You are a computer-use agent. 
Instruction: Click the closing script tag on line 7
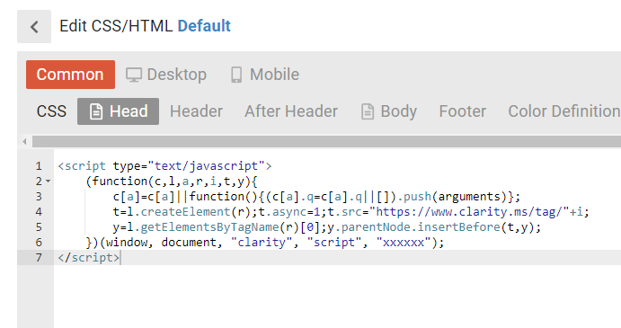click(89, 258)
